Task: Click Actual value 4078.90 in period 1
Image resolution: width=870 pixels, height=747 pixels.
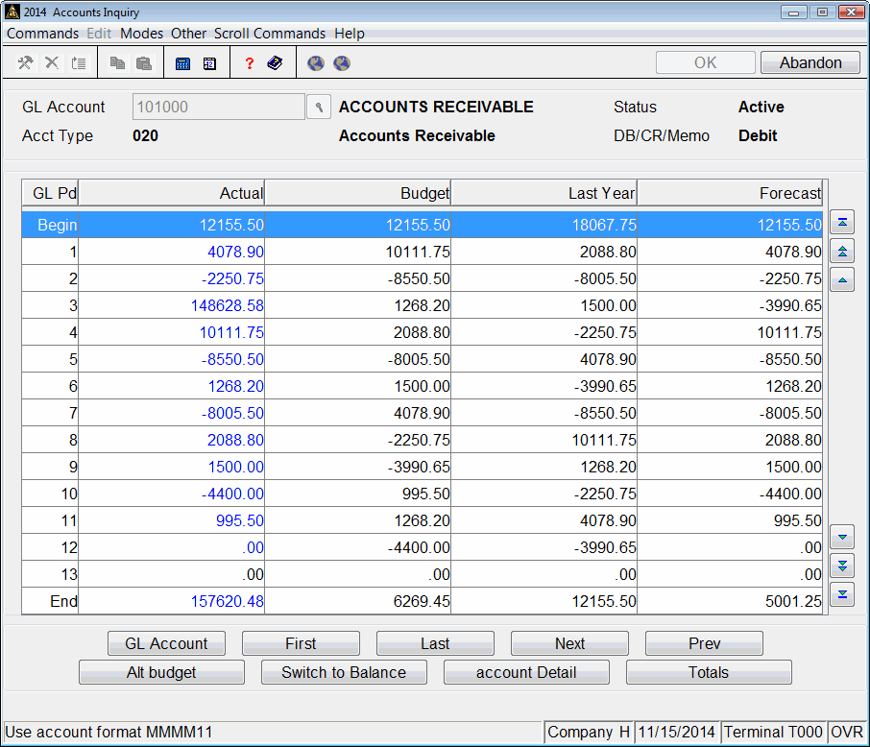Action: point(236,252)
